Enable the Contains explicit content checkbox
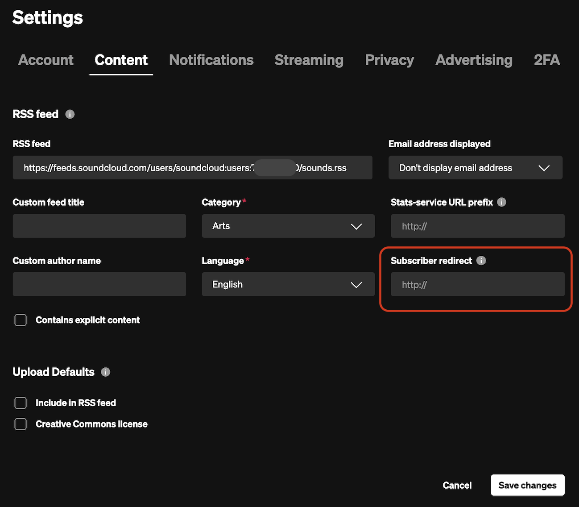579x507 pixels. pyautogui.click(x=21, y=320)
